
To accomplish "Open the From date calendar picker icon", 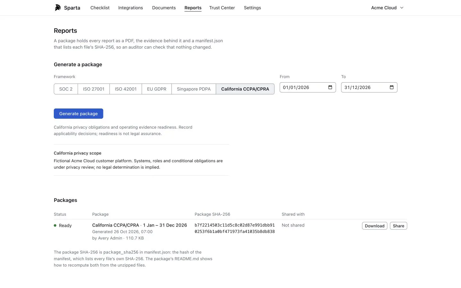I will click(330, 87).
